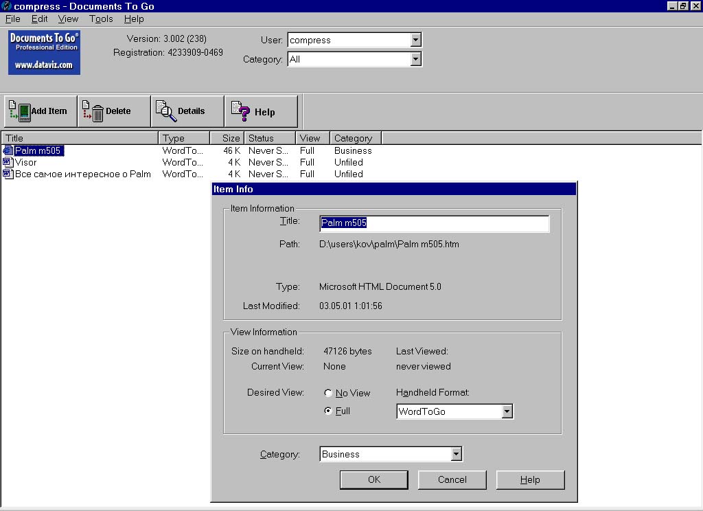Screen dimensions: 703x511
Task: Open the main window Category All dropdown
Action: [415, 59]
